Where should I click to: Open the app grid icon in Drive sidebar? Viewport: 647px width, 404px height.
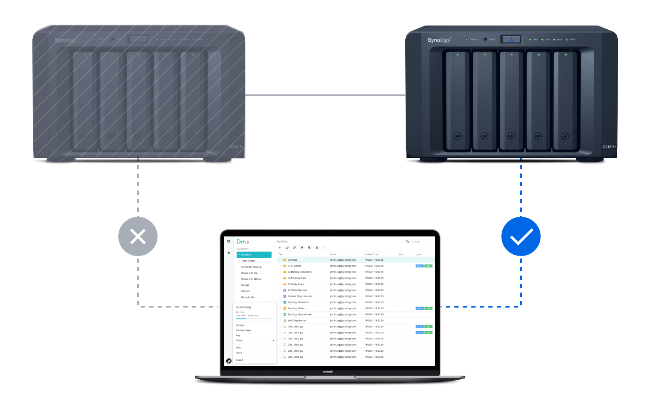tap(229, 241)
